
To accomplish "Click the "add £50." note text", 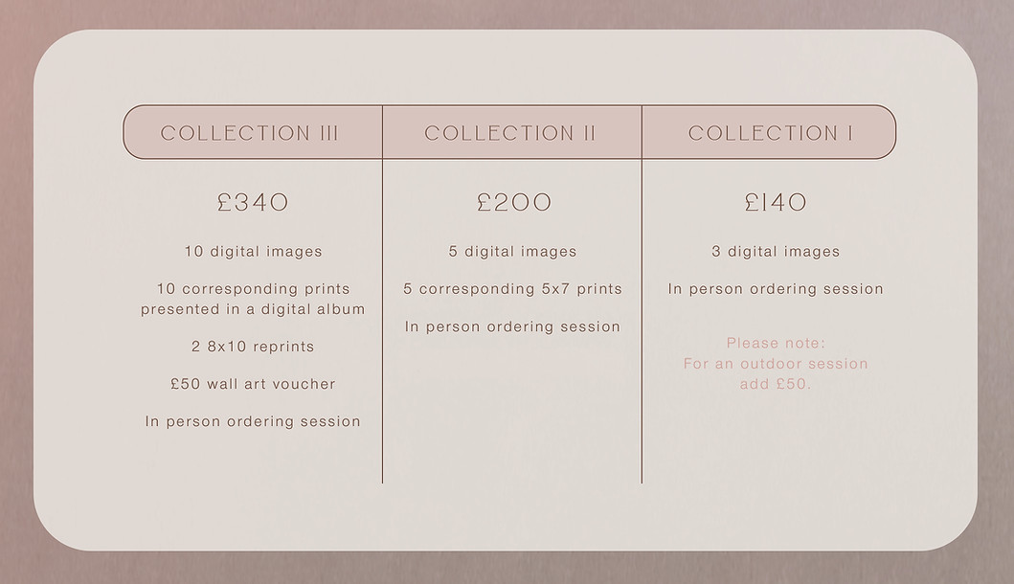I will pos(776,384).
